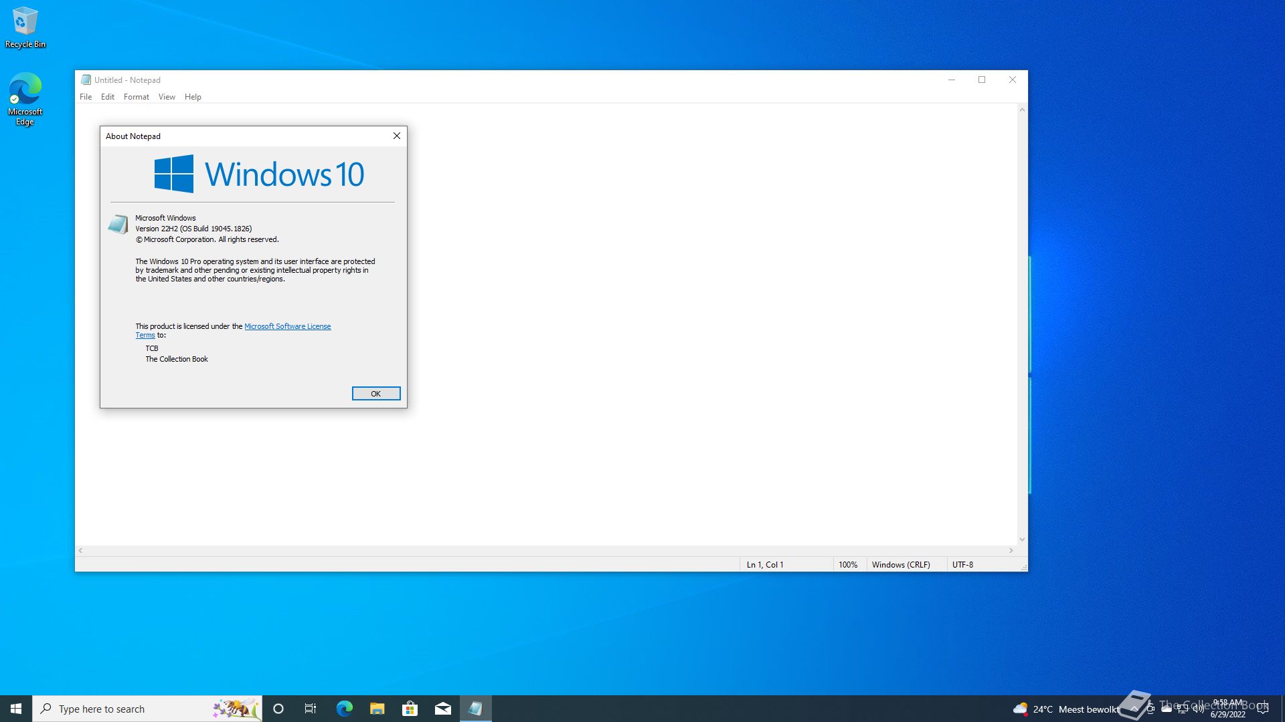This screenshot has height=722, width=1285.
Task: Click the taskbar clock showing 9:58 AM
Action: coord(1228,709)
